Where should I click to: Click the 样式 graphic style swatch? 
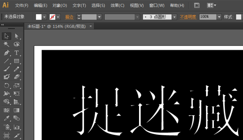click(239, 17)
